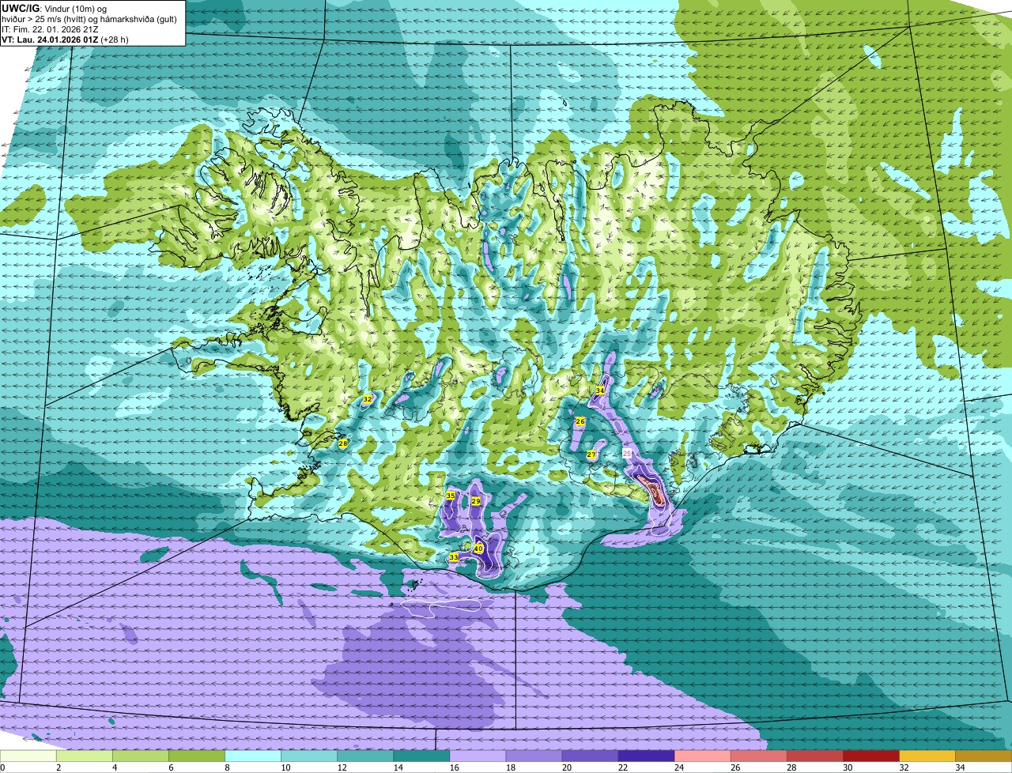Select the 32–34 m/s yellow-orange legend swatch
1012x773 pixels.
(927, 756)
